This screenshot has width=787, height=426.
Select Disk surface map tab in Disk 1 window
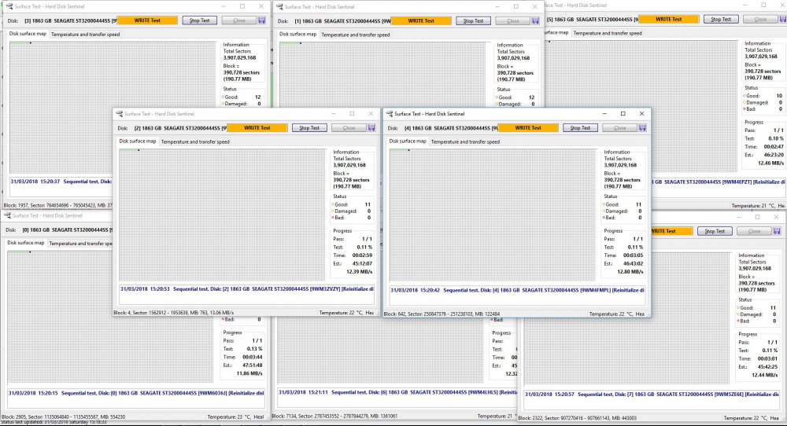tap(297, 35)
